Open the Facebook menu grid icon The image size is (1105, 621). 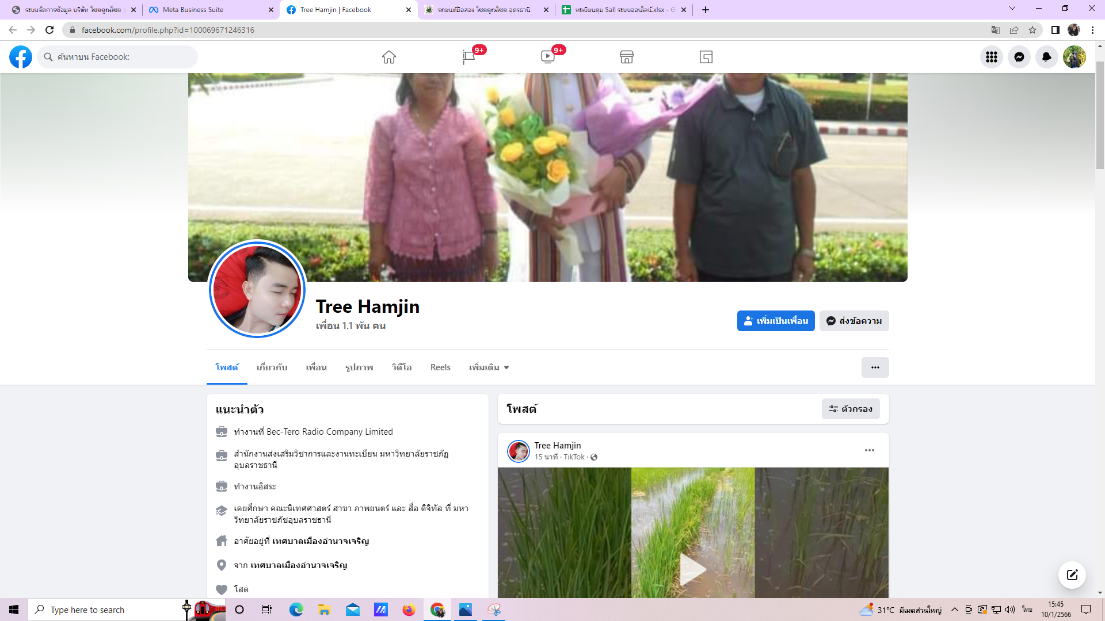[991, 57]
